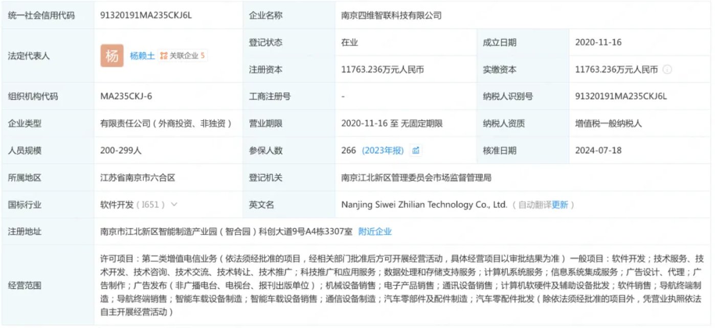Click the registration authority 南京江北新区管理委员会市场监督管理局

(416, 178)
